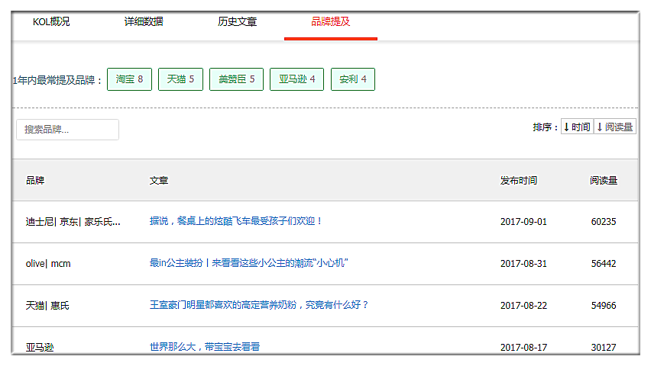Select the 天猫 5 brand tag
The width and height of the screenshot is (651, 366).
[x=180, y=79]
